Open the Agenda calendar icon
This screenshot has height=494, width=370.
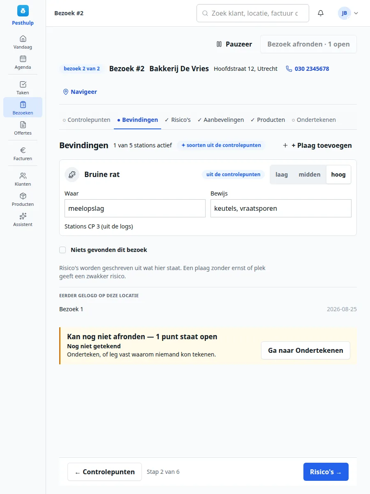(x=23, y=59)
